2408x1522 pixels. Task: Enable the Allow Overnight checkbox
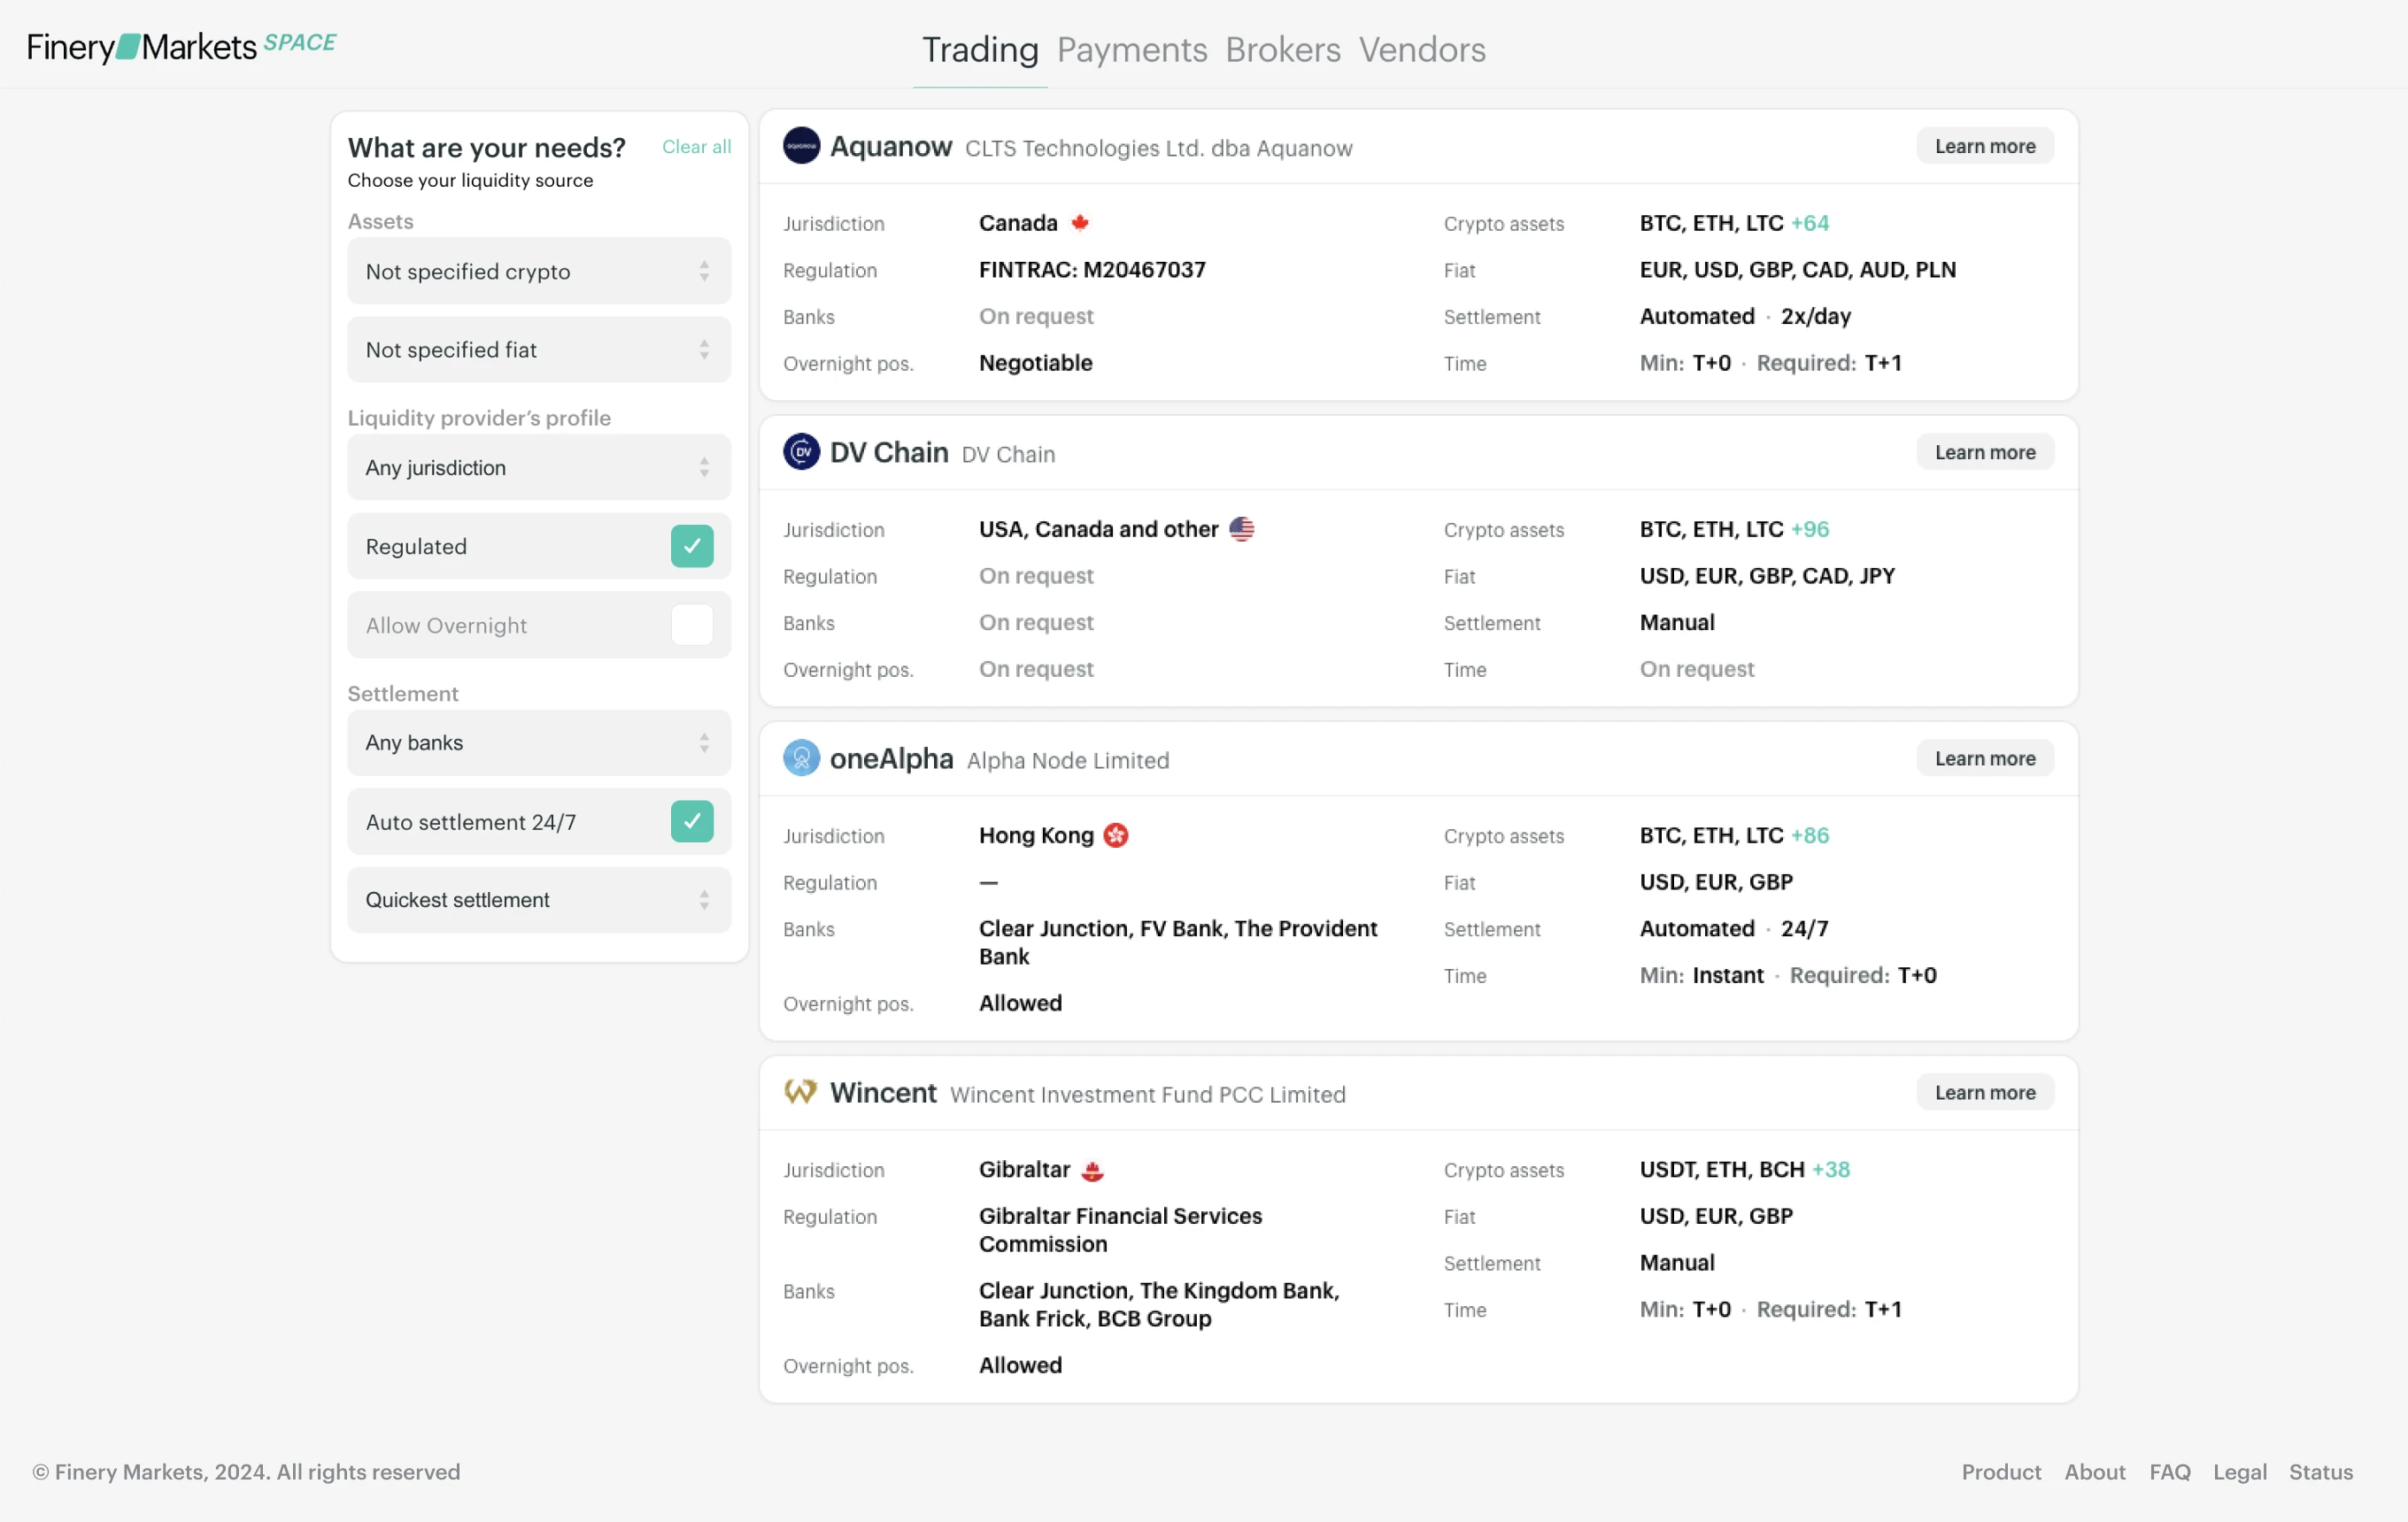pyautogui.click(x=691, y=625)
